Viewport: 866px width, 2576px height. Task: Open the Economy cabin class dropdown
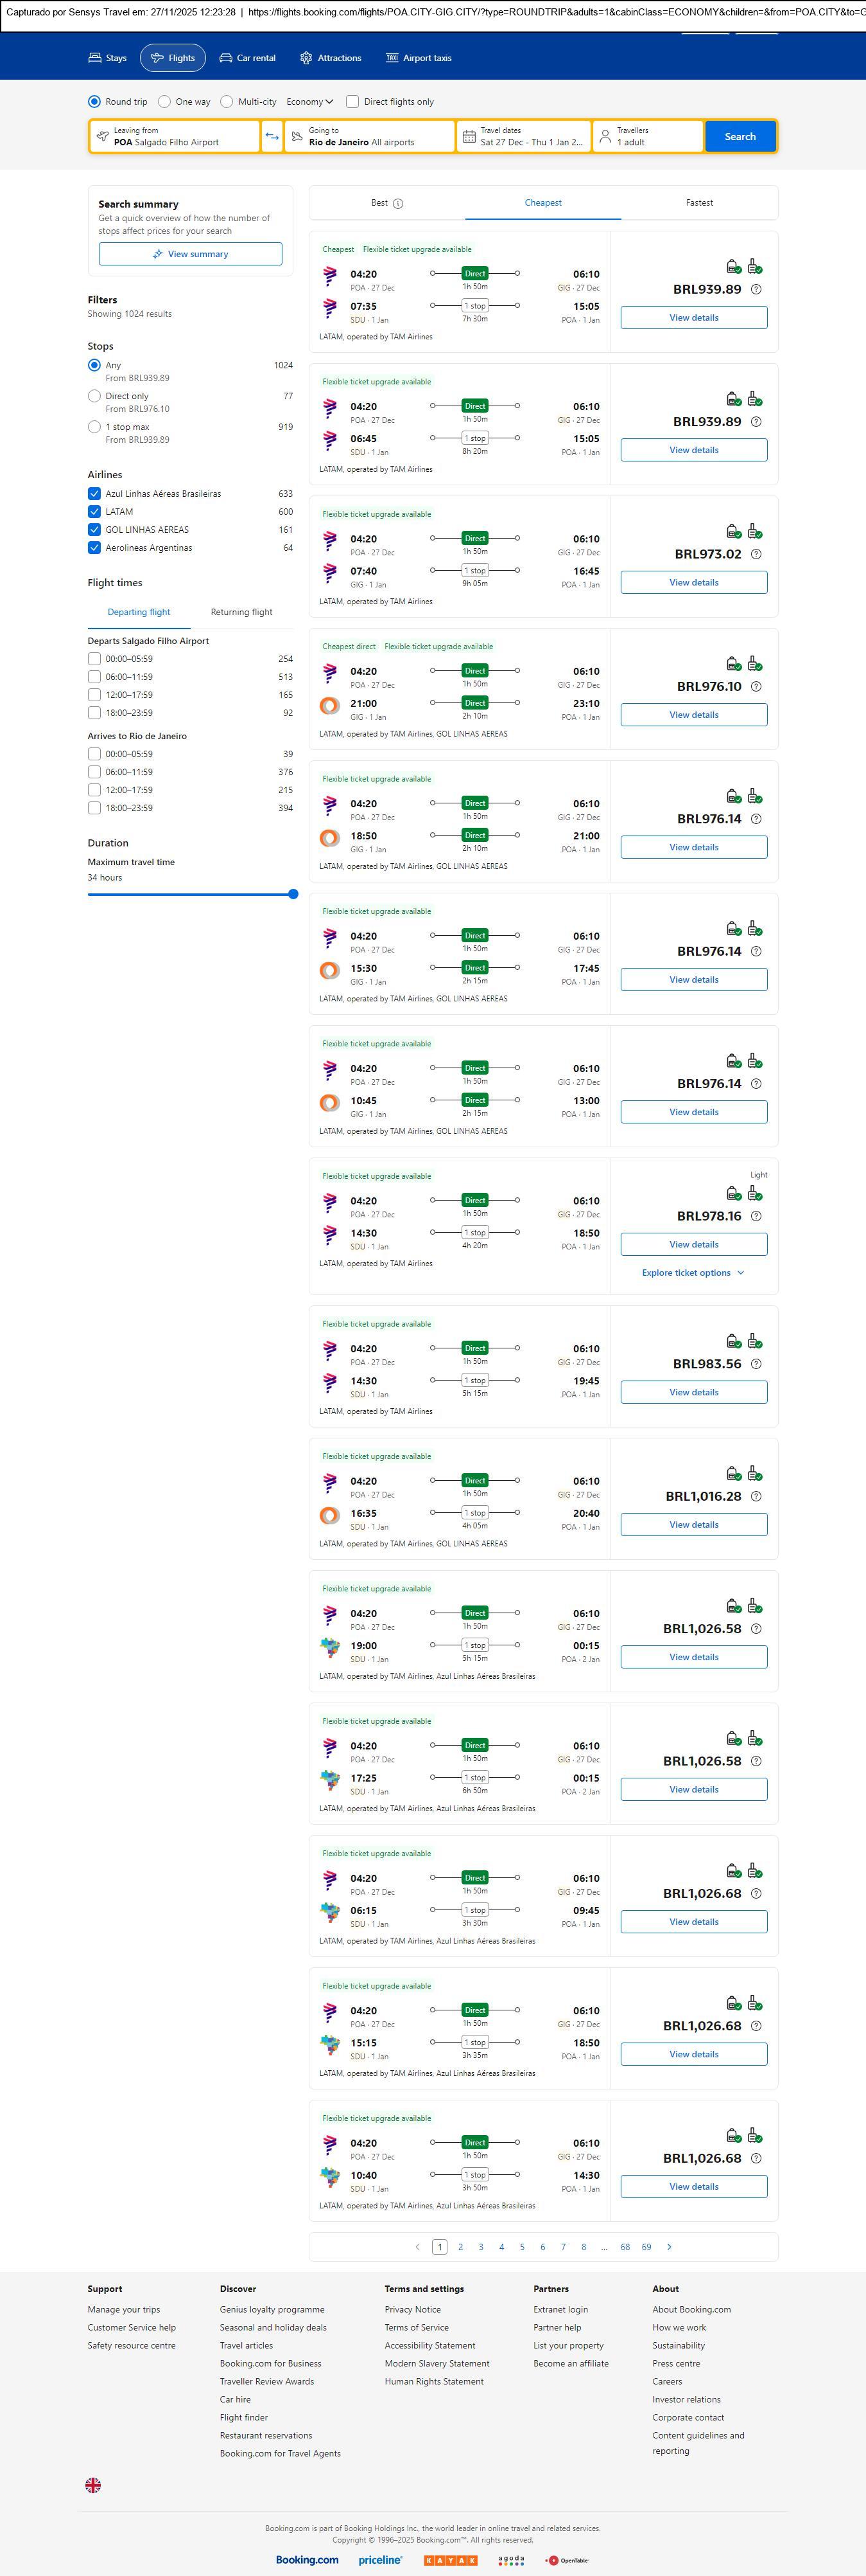point(309,101)
